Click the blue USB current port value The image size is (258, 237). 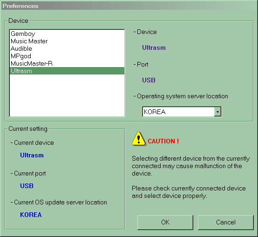click(27, 186)
